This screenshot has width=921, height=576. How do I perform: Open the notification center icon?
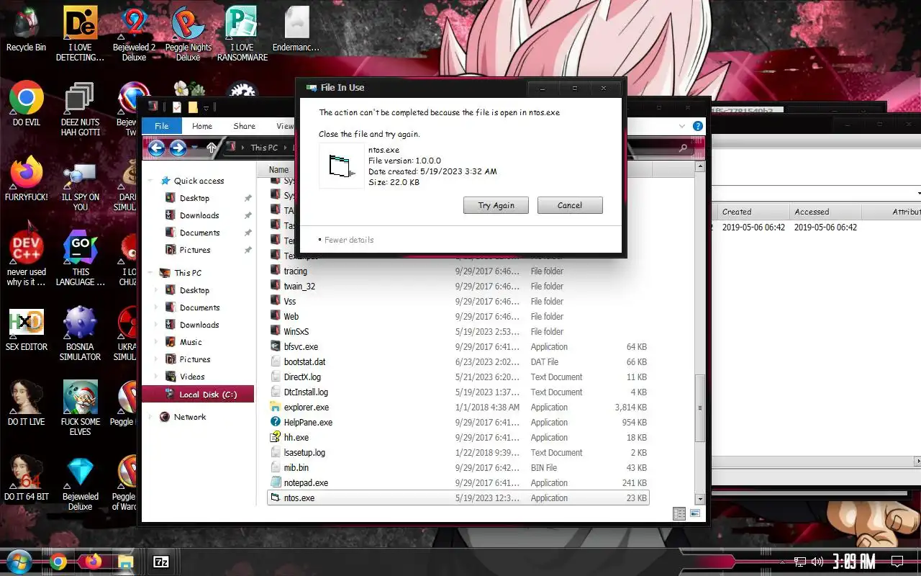(897, 562)
